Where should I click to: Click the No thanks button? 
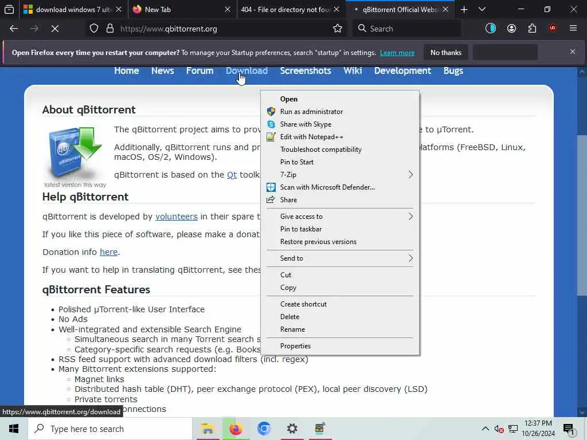tap(446, 52)
